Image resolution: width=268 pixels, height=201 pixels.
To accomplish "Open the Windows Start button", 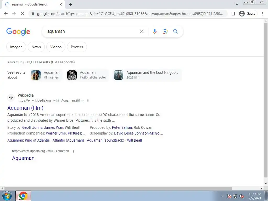I will tap(7, 196).
